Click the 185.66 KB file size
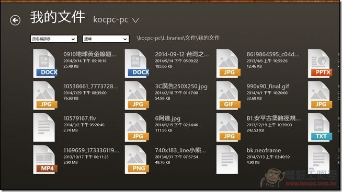342x192 pixels. pyautogui.click(x=164, y=66)
